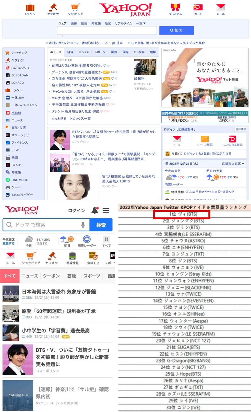Tap the mobile 検索 button

click(x=101, y=225)
